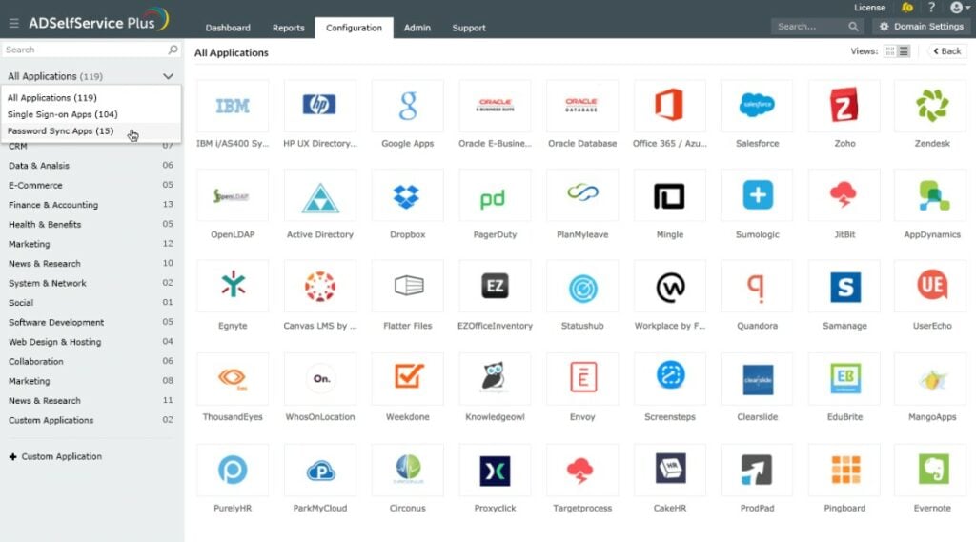Select the PagerDuty app icon
The width and height of the screenshot is (976, 542).
495,196
